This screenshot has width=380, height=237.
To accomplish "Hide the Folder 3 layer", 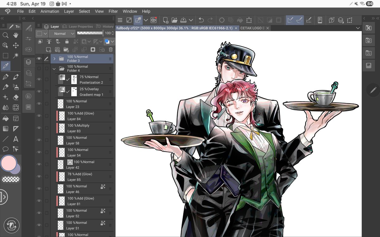I will (x=39, y=58).
